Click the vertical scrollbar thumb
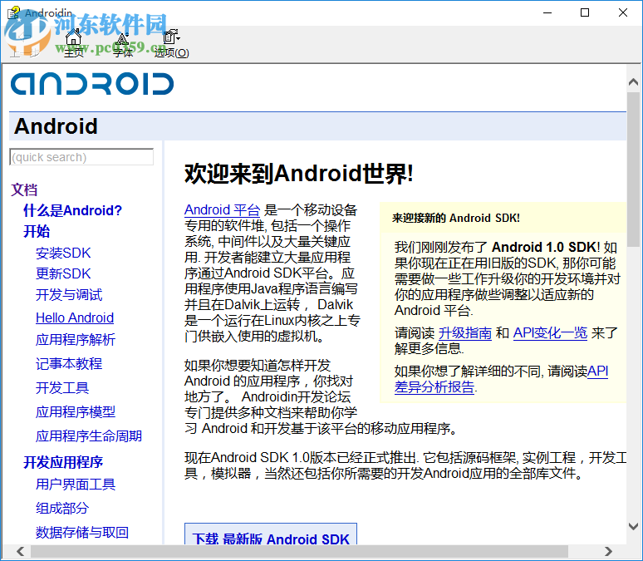This screenshot has width=643, height=561. [633, 169]
